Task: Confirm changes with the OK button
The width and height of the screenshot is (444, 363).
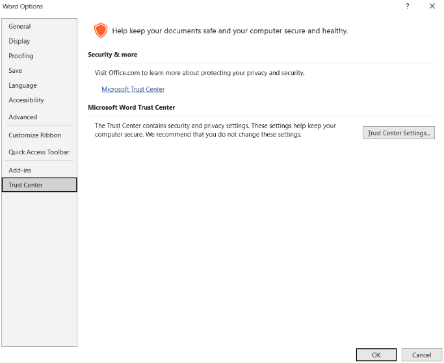Action: 376,355
